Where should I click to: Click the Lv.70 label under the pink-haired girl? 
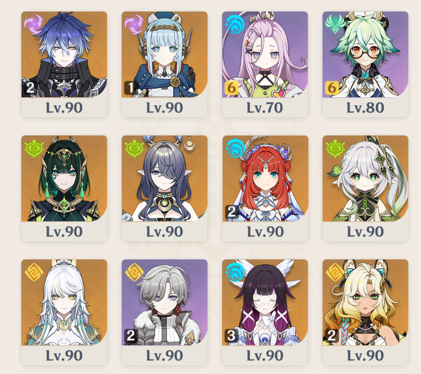coord(265,108)
